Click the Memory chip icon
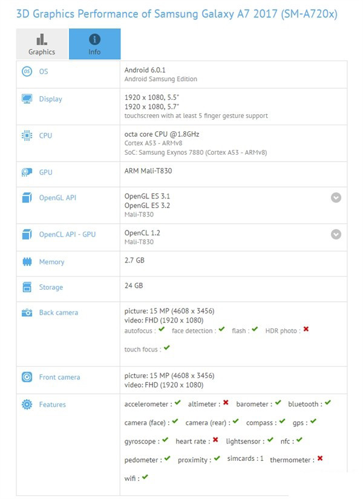 coord(27,262)
